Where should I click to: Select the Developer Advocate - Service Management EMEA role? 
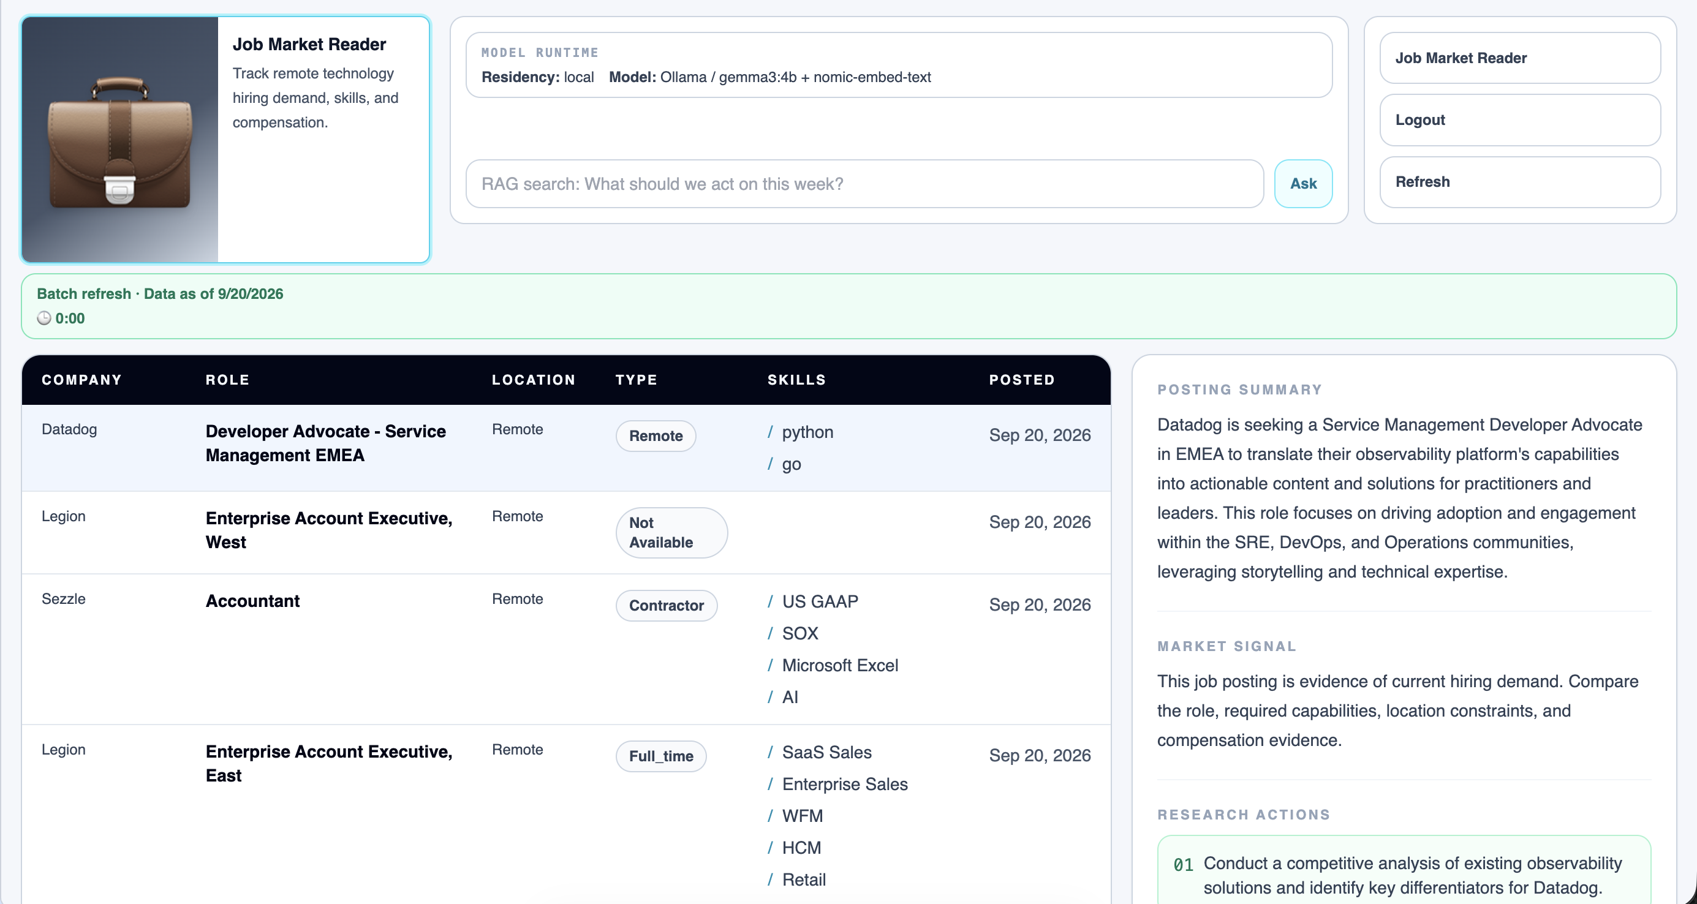325,443
